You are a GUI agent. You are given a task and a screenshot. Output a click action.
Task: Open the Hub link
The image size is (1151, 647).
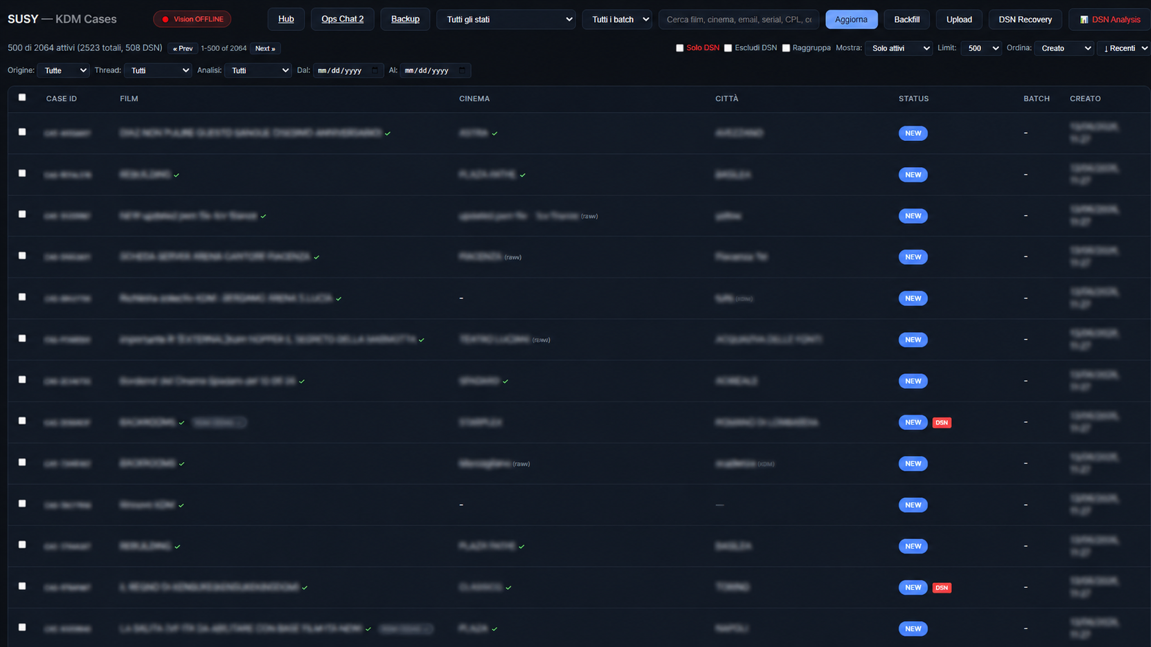(286, 19)
